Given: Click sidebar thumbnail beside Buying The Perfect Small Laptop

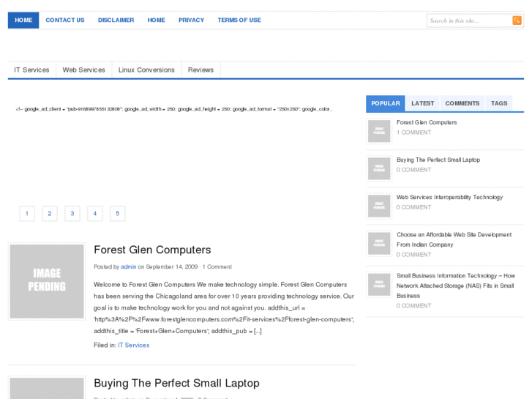Looking at the screenshot, I should click(x=379, y=169).
